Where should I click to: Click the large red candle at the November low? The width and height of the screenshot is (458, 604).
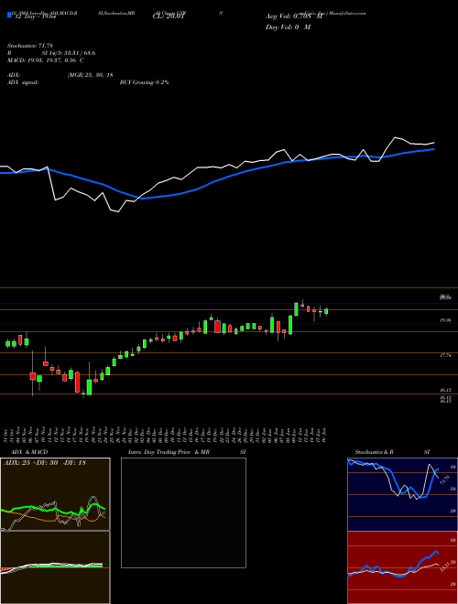77,383
